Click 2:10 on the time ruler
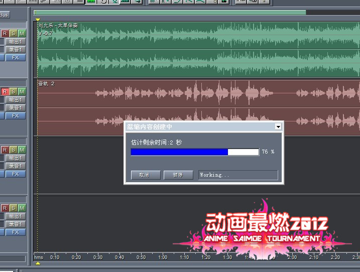The image size is (360, 272). coord(314,257)
